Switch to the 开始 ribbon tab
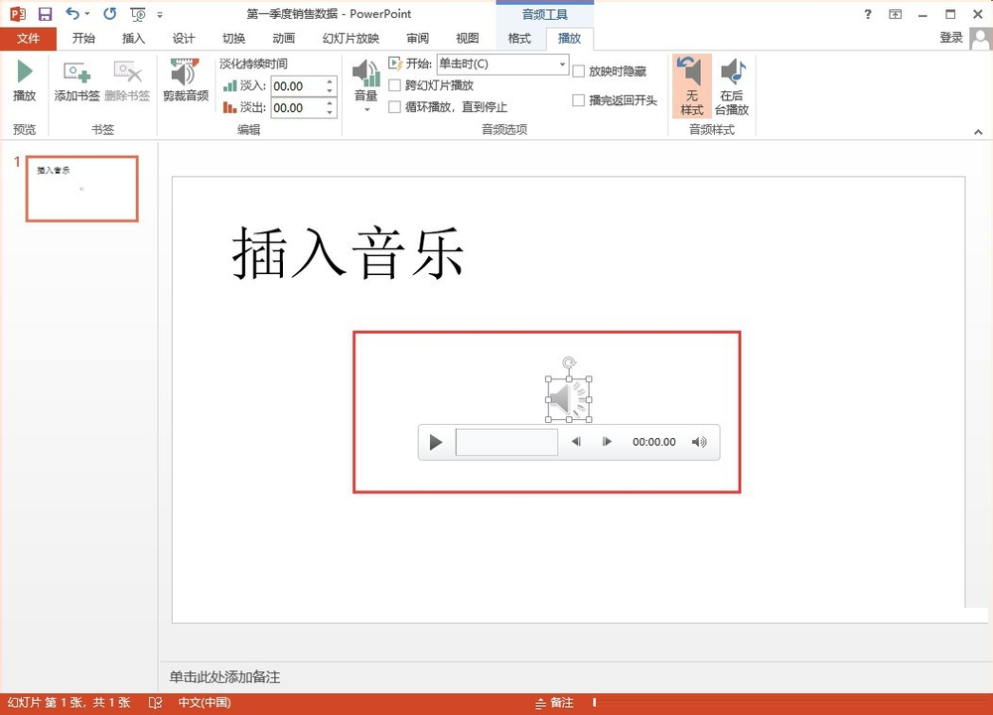 (x=83, y=39)
